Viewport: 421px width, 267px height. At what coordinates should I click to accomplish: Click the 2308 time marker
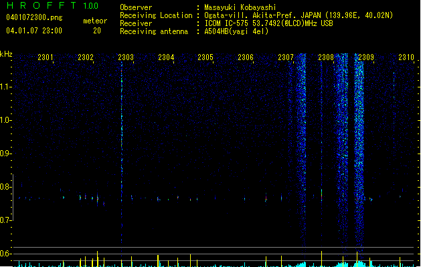pos(326,57)
